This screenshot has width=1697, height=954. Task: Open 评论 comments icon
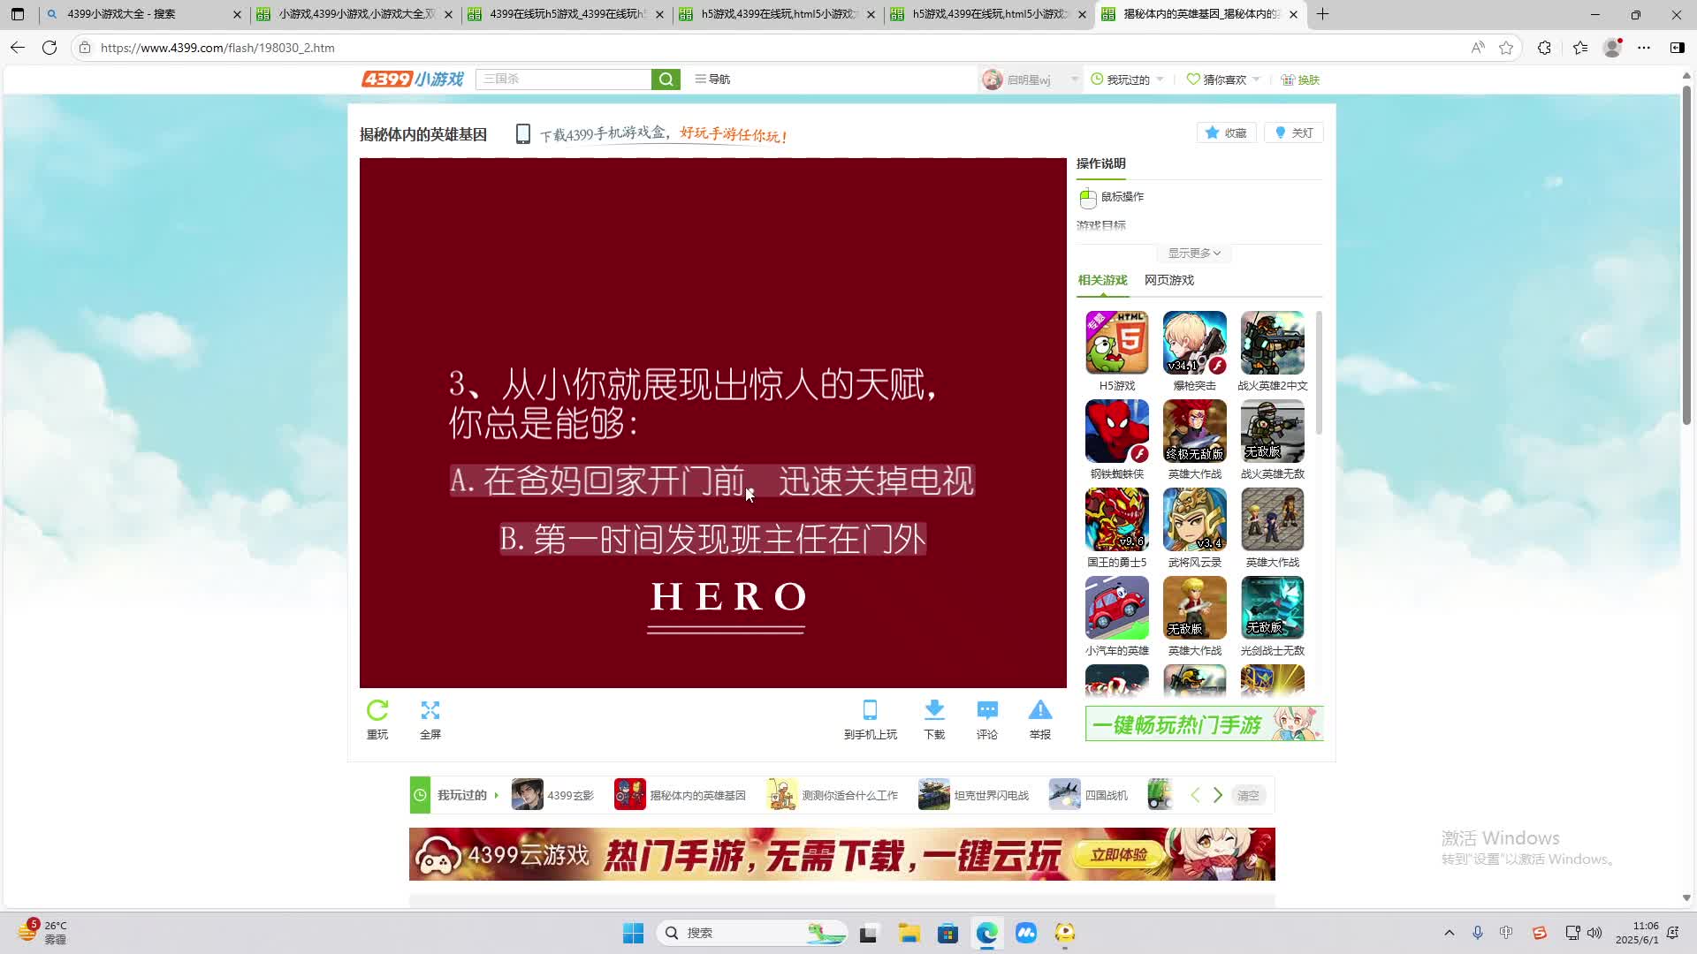(987, 711)
